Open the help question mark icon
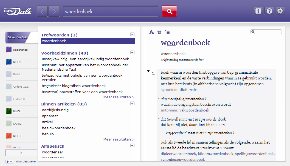This screenshot has width=290, height=166. [x=269, y=11]
